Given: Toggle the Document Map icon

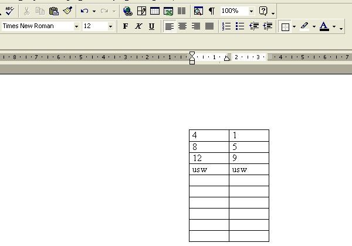Looking at the screenshot, I should (198, 11).
